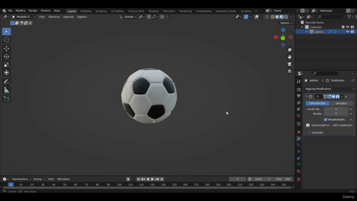357x201 pixels.
Task: Select the Semplice subdivision type
Action: point(341,103)
